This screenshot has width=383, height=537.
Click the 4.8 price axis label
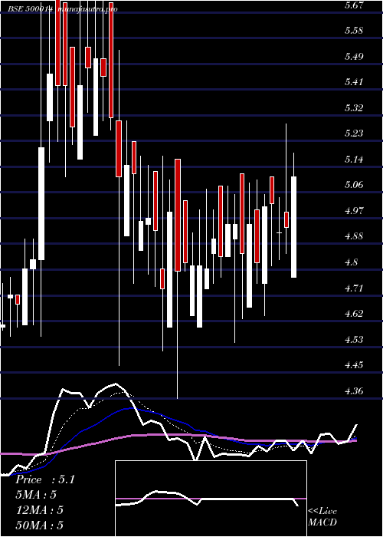351,262
